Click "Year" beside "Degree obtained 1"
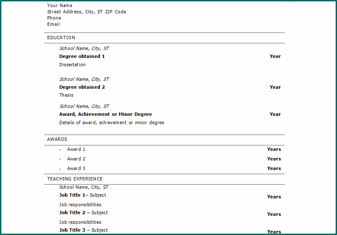This screenshot has width=337, height=235. coord(275,56)
